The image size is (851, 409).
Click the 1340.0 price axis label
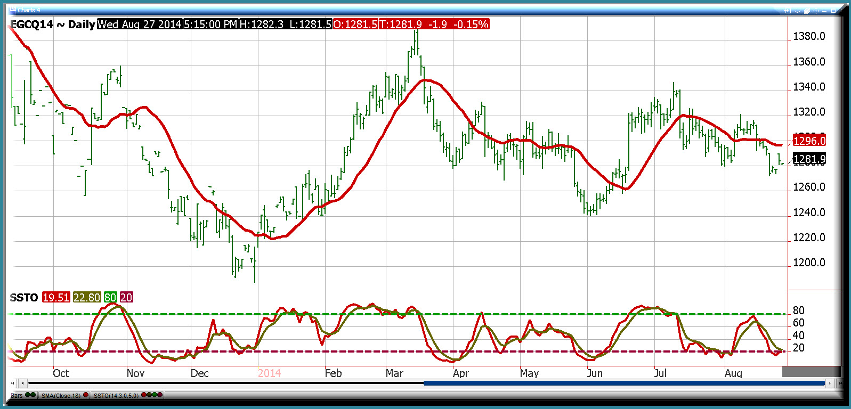click(x=809, y=87)
